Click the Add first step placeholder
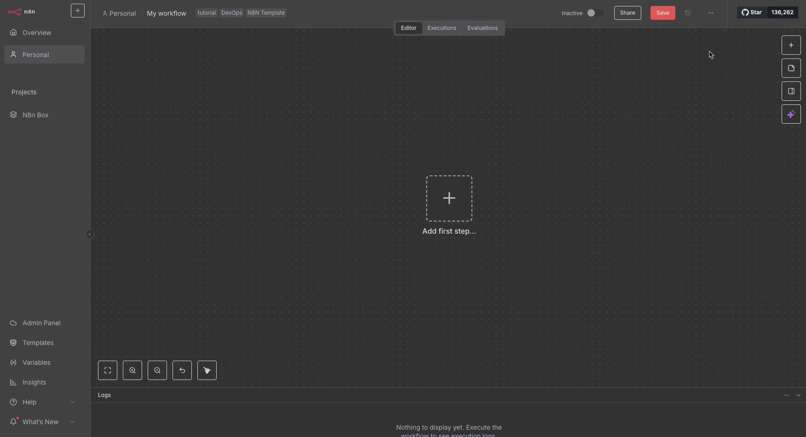The width and height of the screenshot is (806, 437). coord(449,198)
